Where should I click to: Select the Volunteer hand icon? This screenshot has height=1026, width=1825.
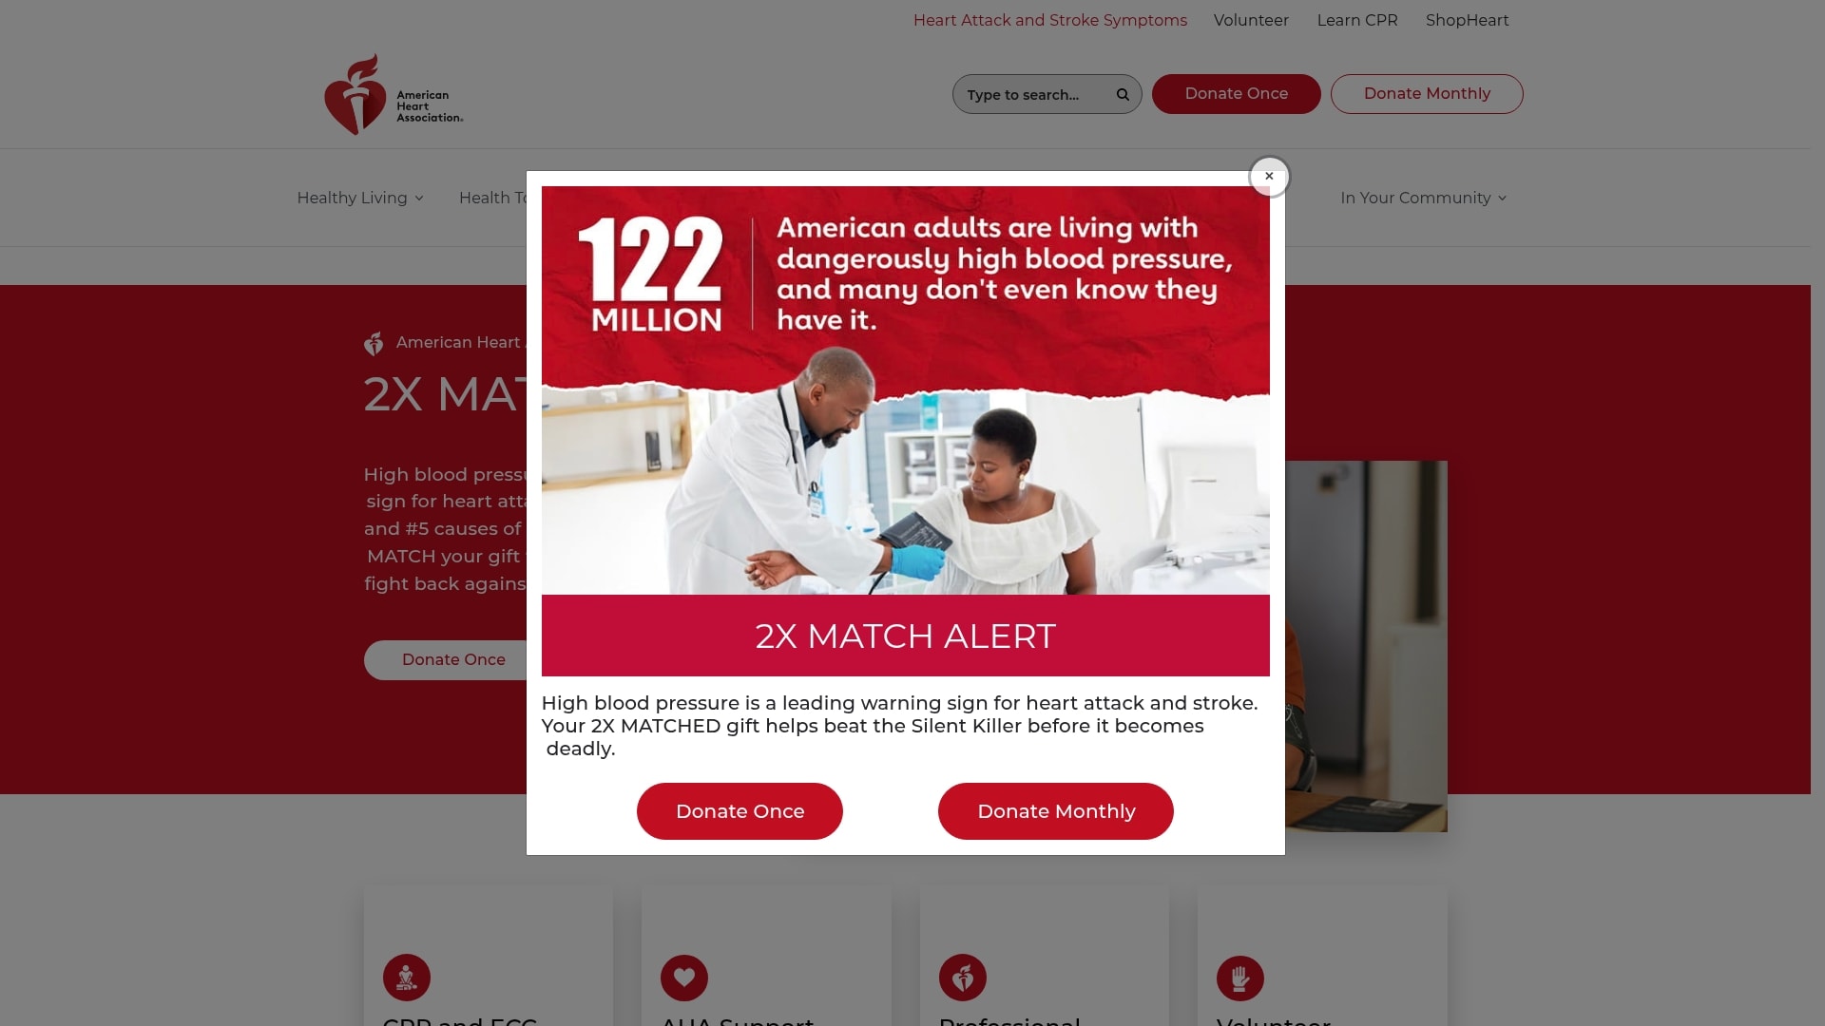pyautogui.click(x=1240, y=978)
